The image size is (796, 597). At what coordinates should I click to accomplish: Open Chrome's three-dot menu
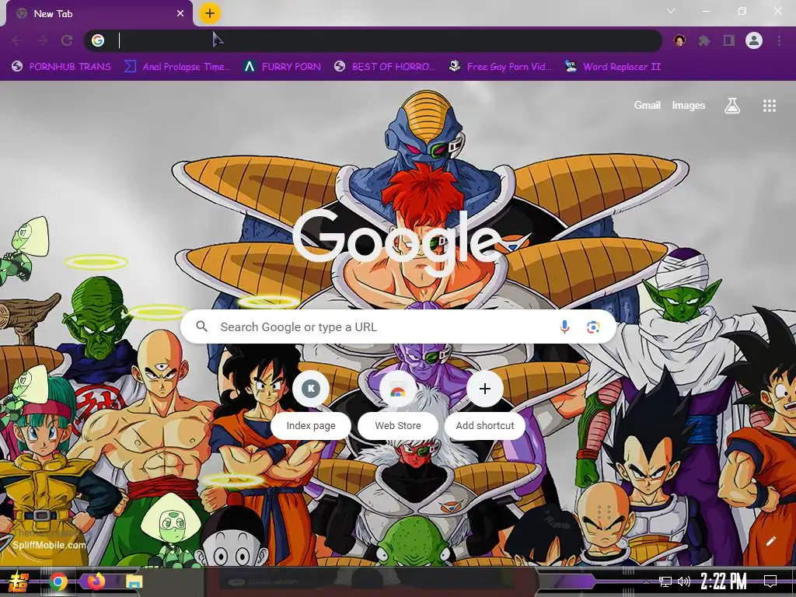pyautogui.click(x=779, y=40)
